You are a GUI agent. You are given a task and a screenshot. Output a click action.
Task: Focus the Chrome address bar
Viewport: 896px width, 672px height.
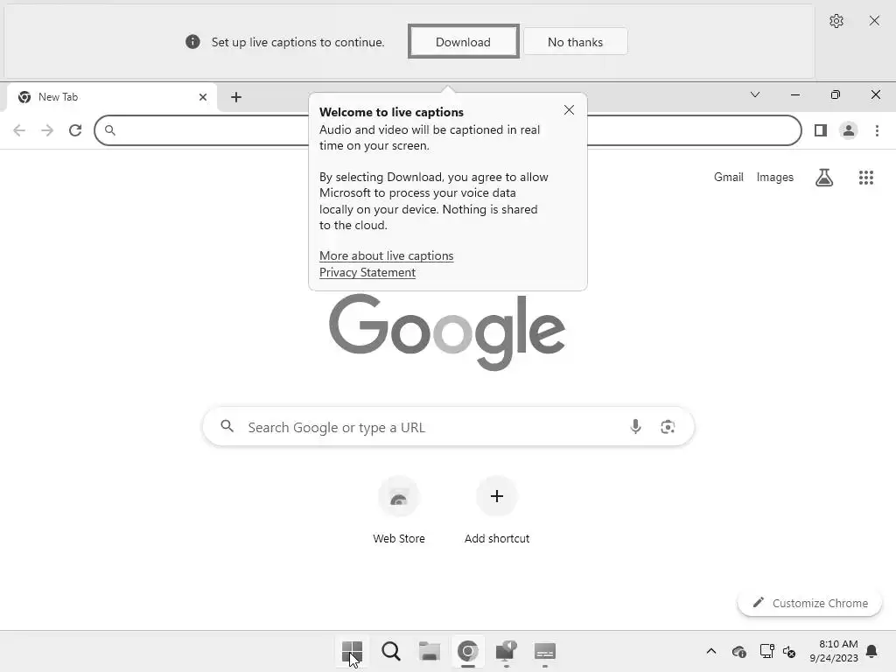(448, 130)
